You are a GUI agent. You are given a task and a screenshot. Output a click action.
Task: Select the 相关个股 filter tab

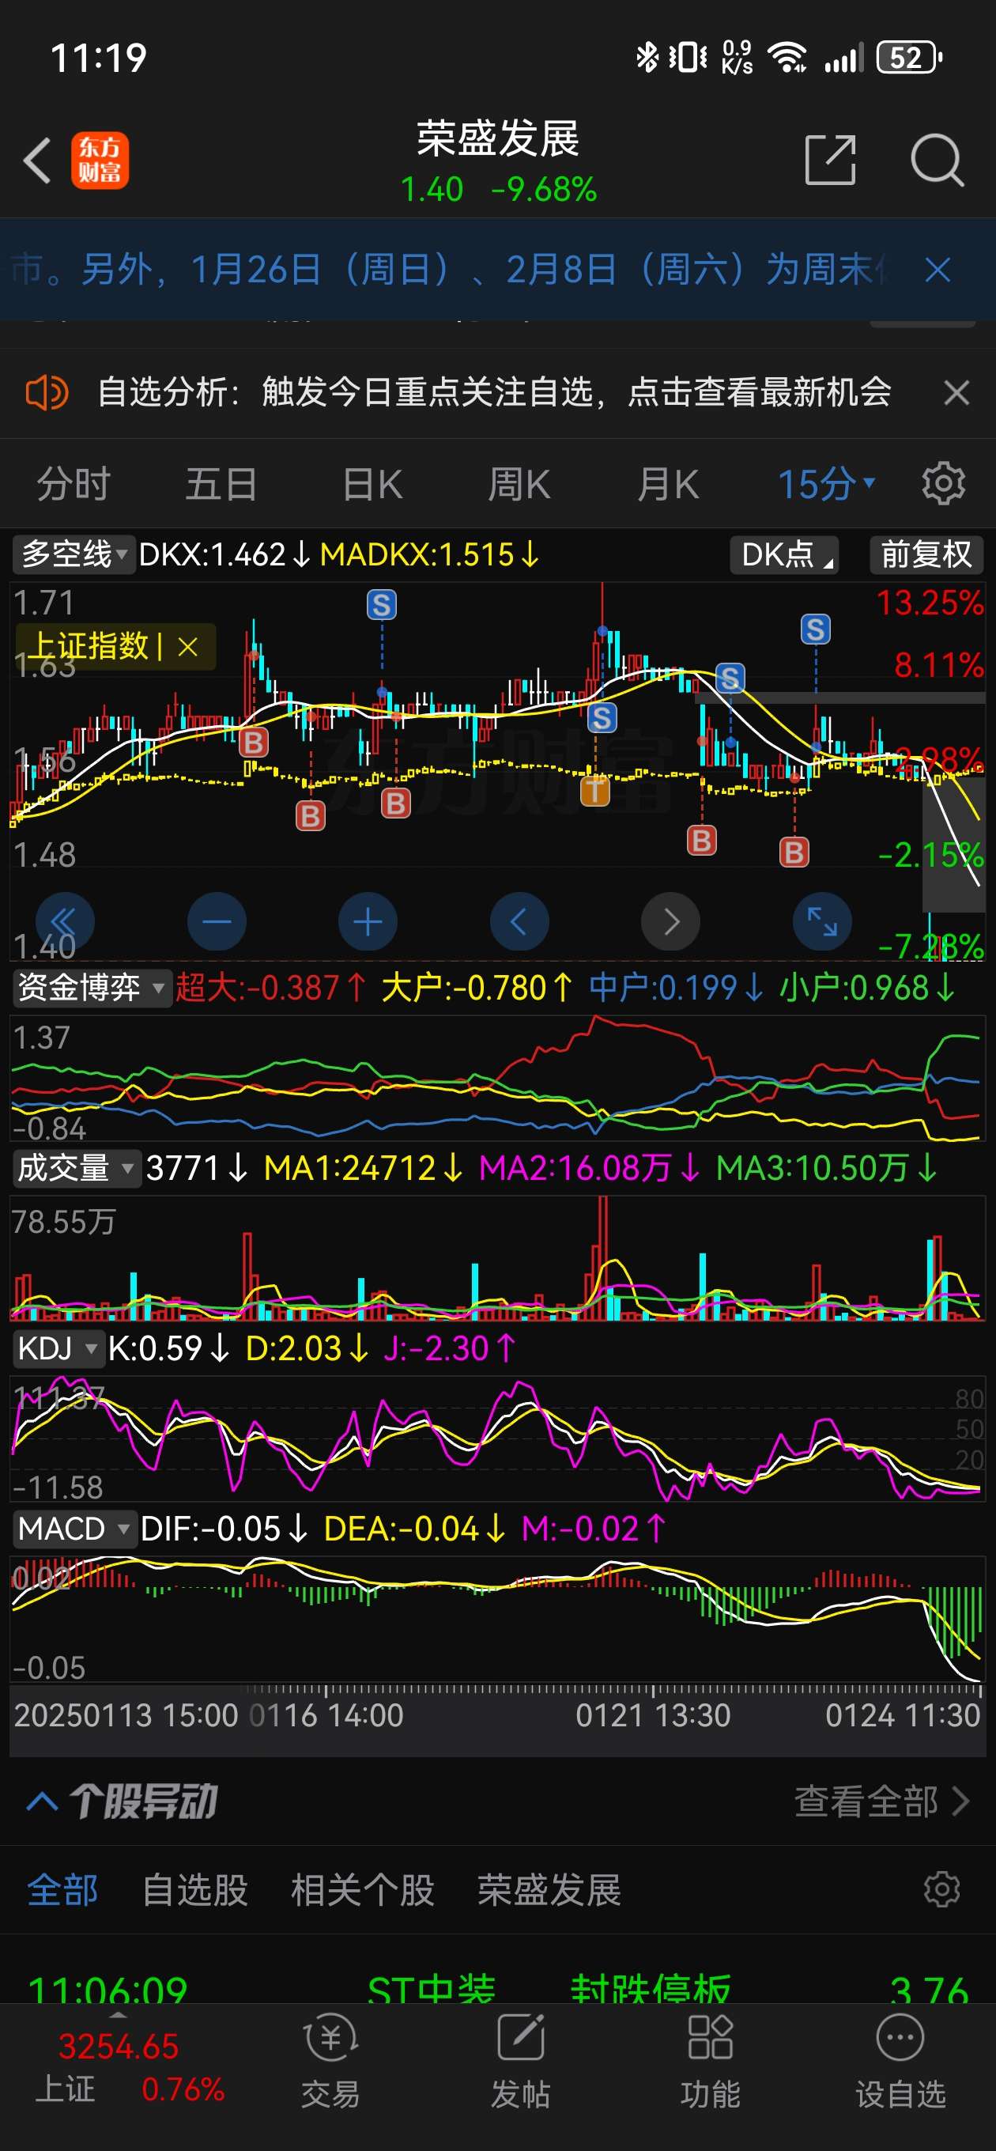362,1891
